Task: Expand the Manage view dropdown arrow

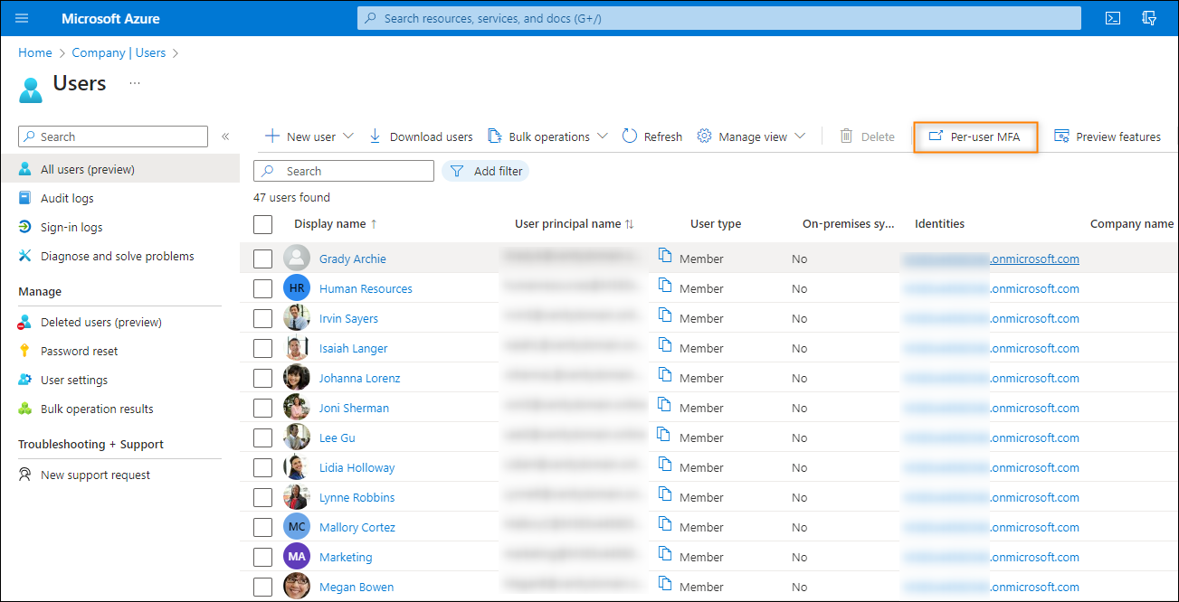Action: (x=800, y=136)
